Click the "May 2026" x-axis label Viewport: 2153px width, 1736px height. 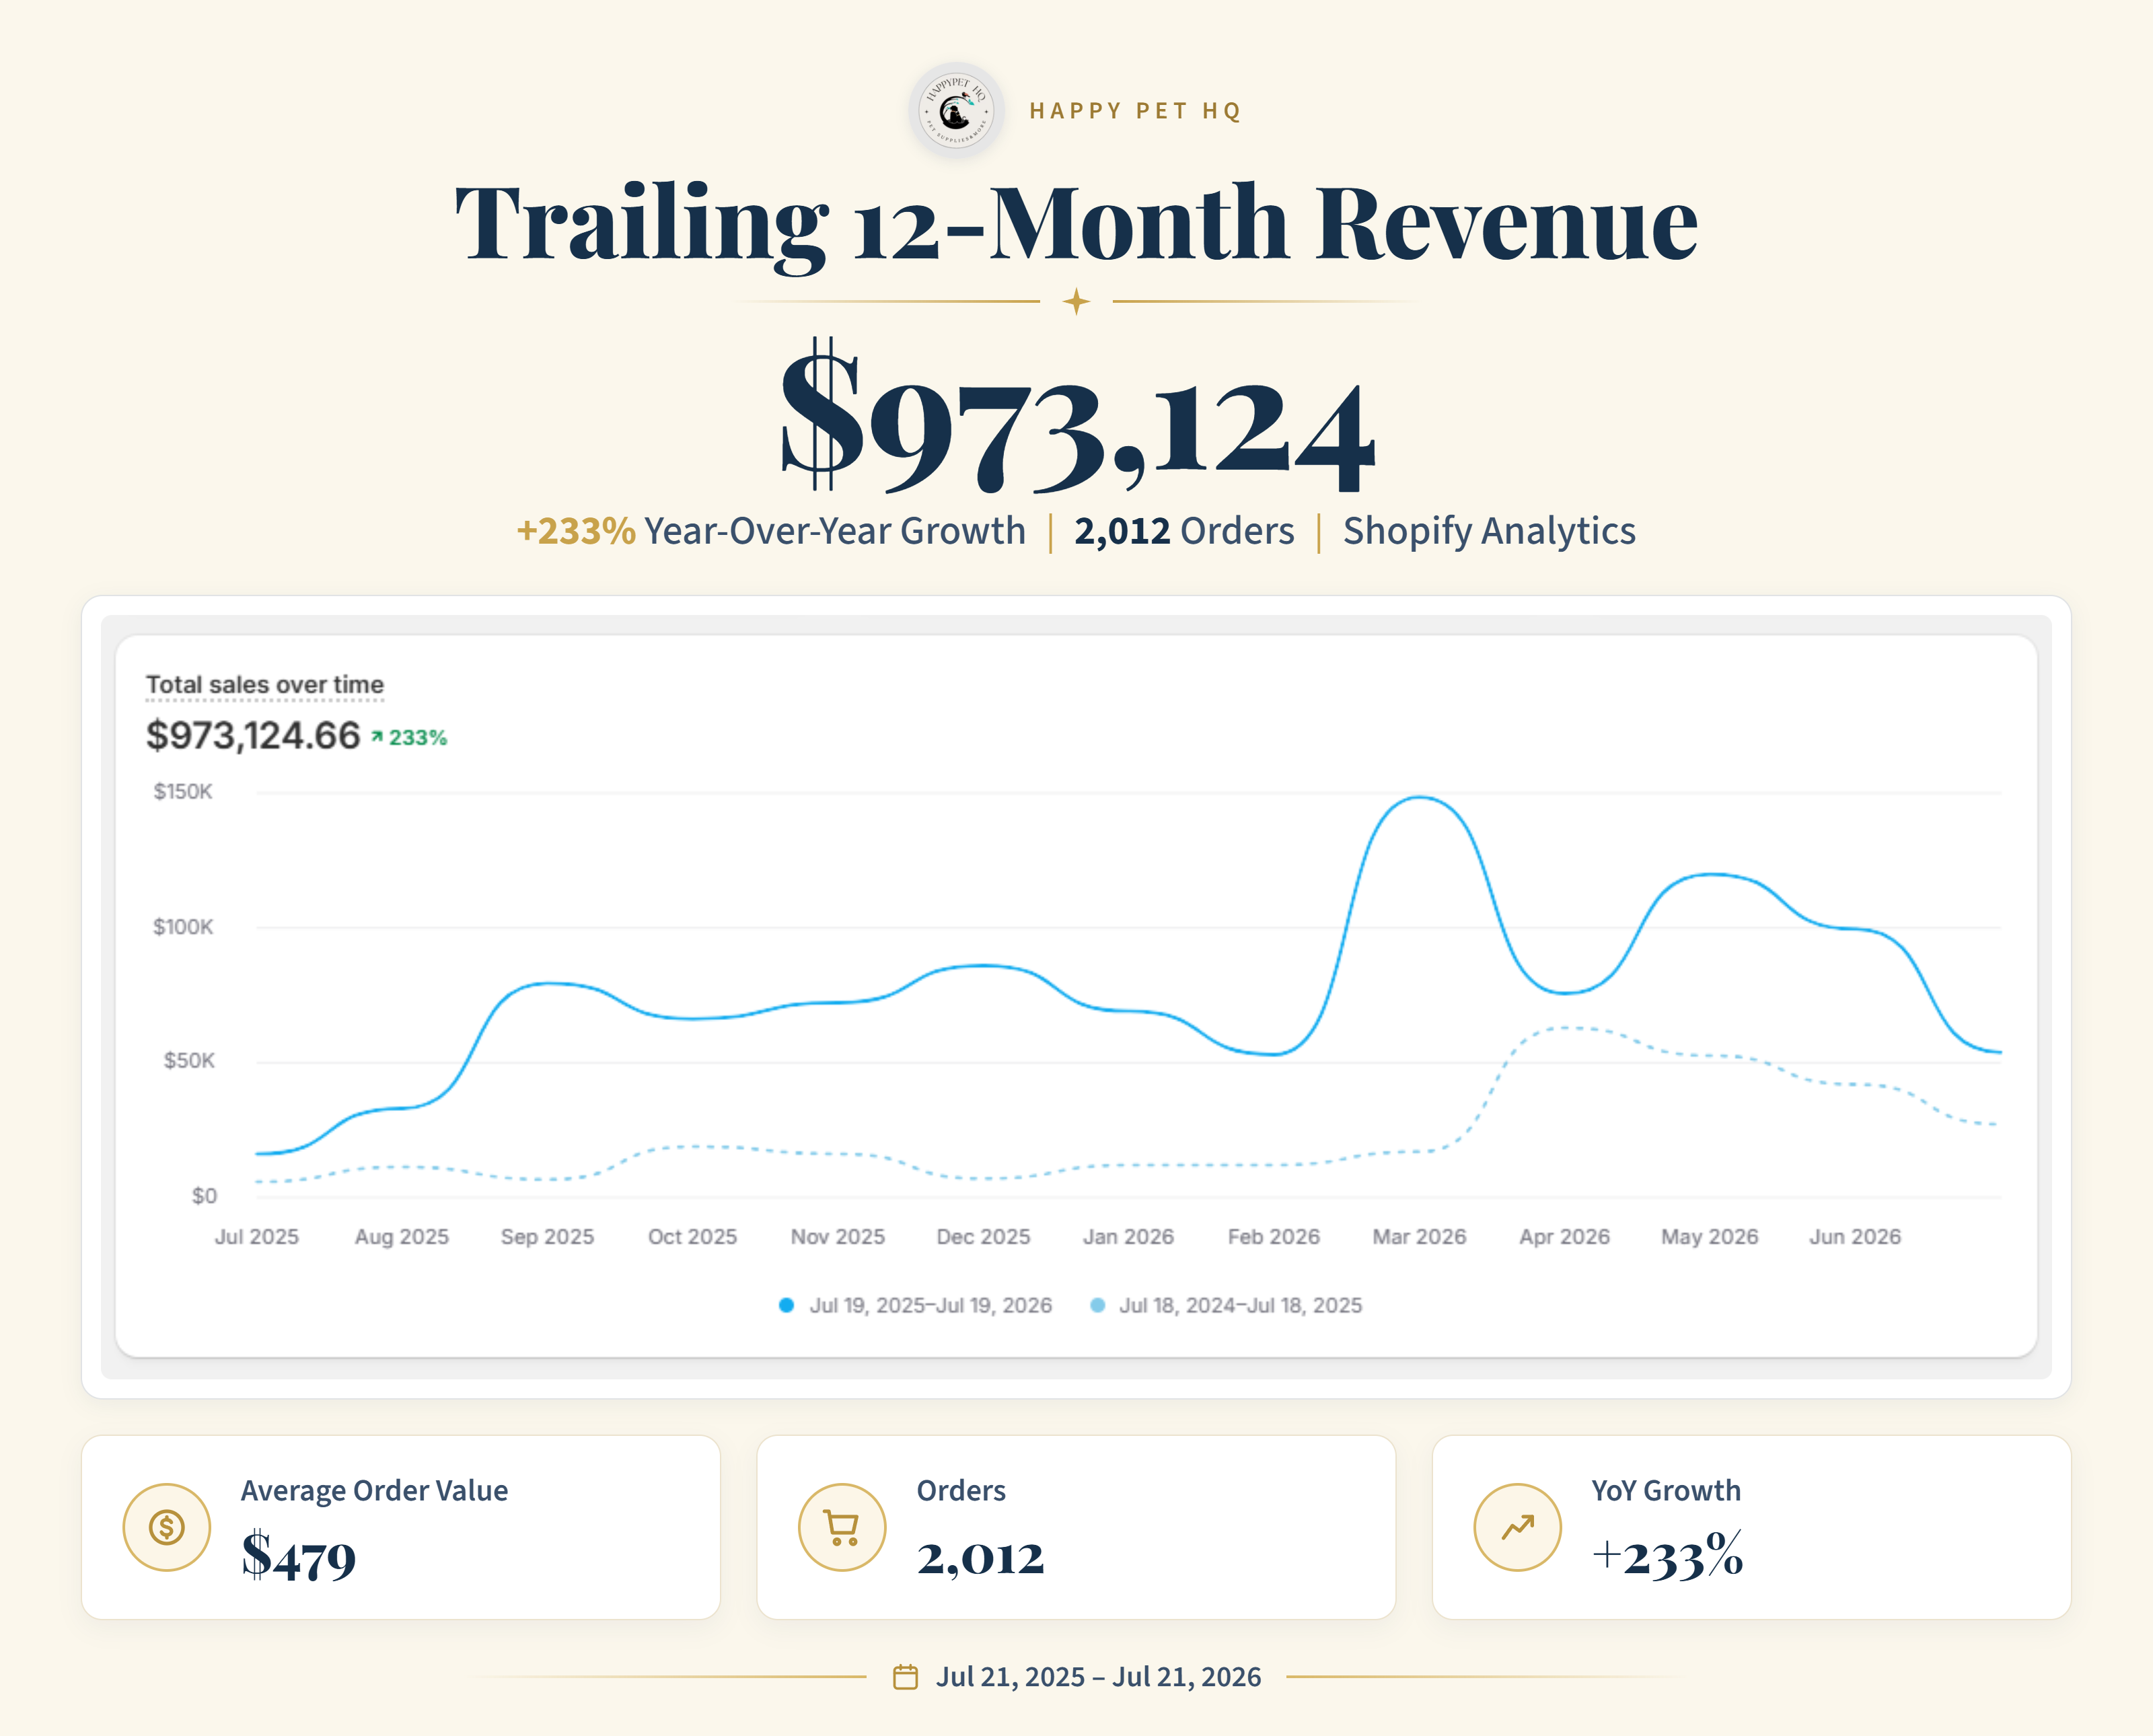pyautogui.click(x=1710, y=1237)
